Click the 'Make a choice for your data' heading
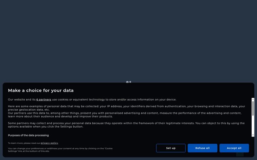 coord(41,90)
